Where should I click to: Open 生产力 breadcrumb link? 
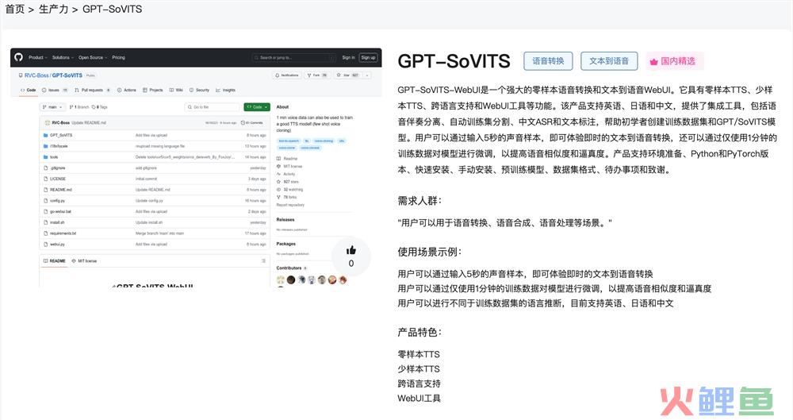point(54,9)
